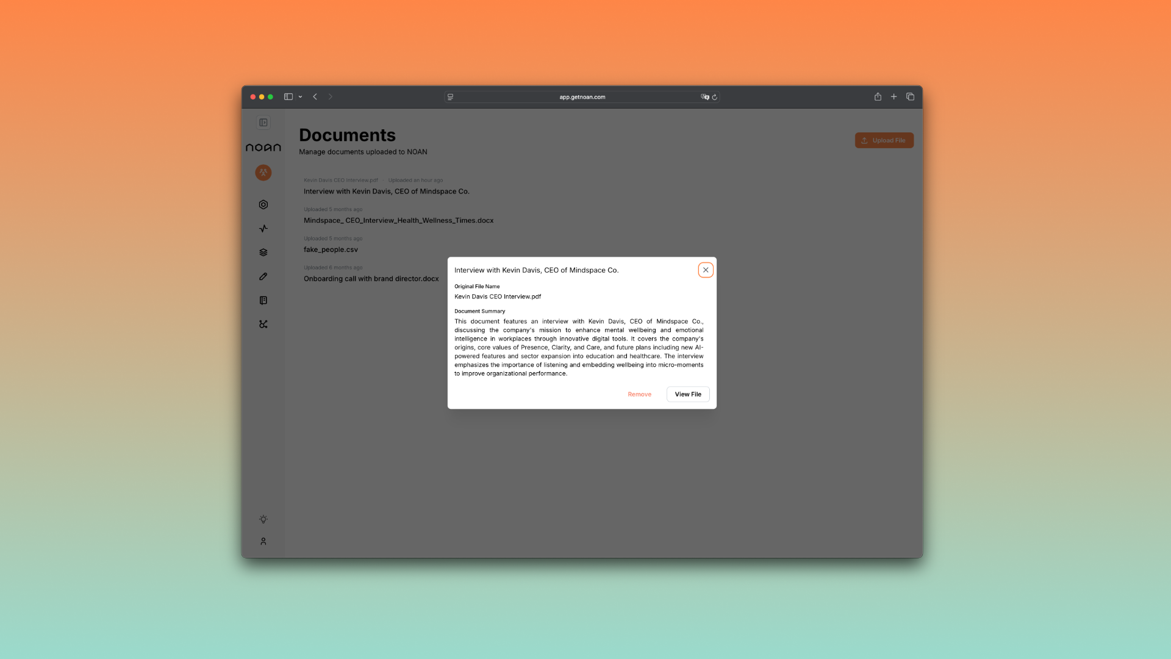The image size is (1171, 659).
Task: Click the Upload File button
Action: tap(884, 140)
